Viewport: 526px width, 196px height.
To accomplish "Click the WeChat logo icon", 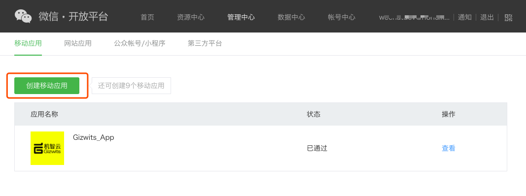I will tap(23, 16).
